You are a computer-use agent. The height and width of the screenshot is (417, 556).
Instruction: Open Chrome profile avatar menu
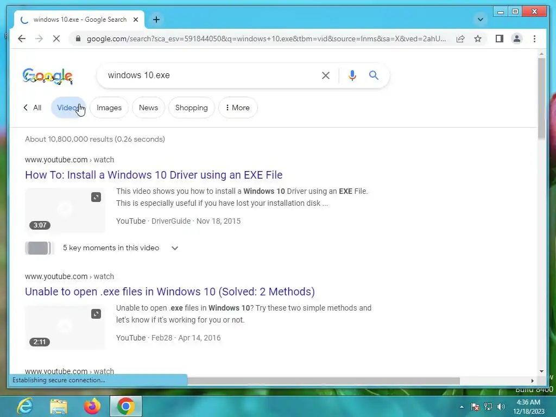point(517,39)
